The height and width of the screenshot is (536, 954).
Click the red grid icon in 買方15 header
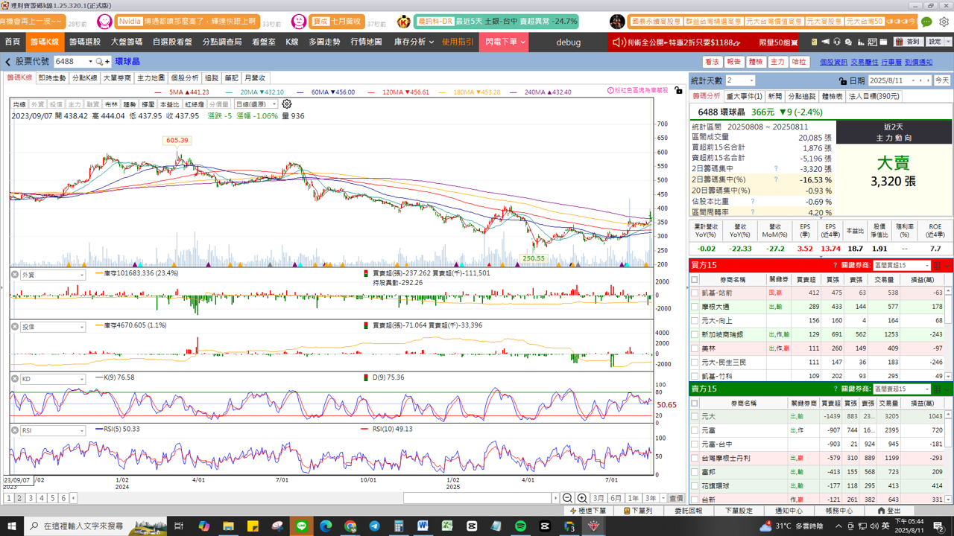point(937,266)
